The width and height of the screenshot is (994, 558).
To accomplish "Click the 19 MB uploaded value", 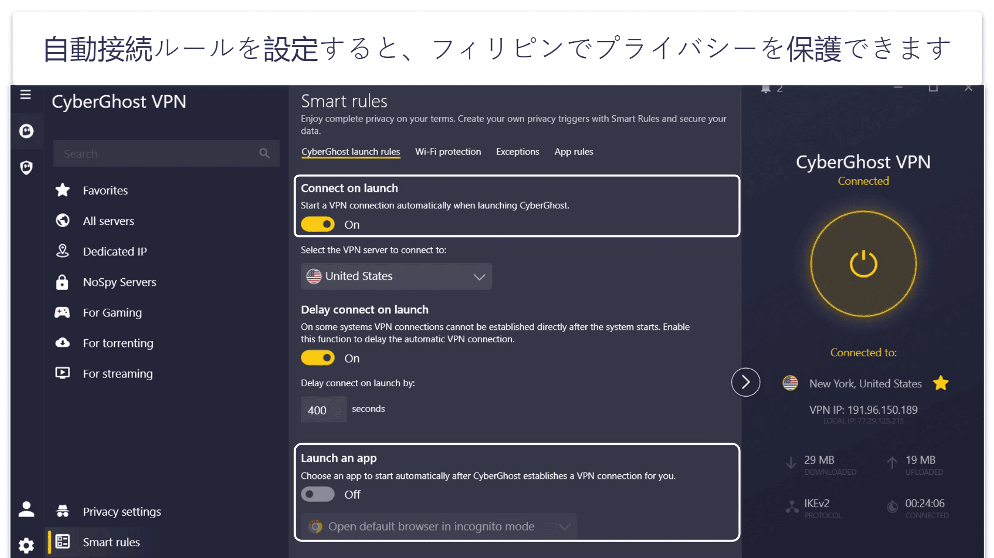I will [x=920, y=460].
